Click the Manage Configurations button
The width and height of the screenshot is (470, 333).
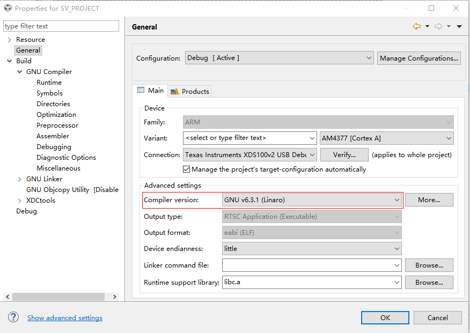(419, 58)
